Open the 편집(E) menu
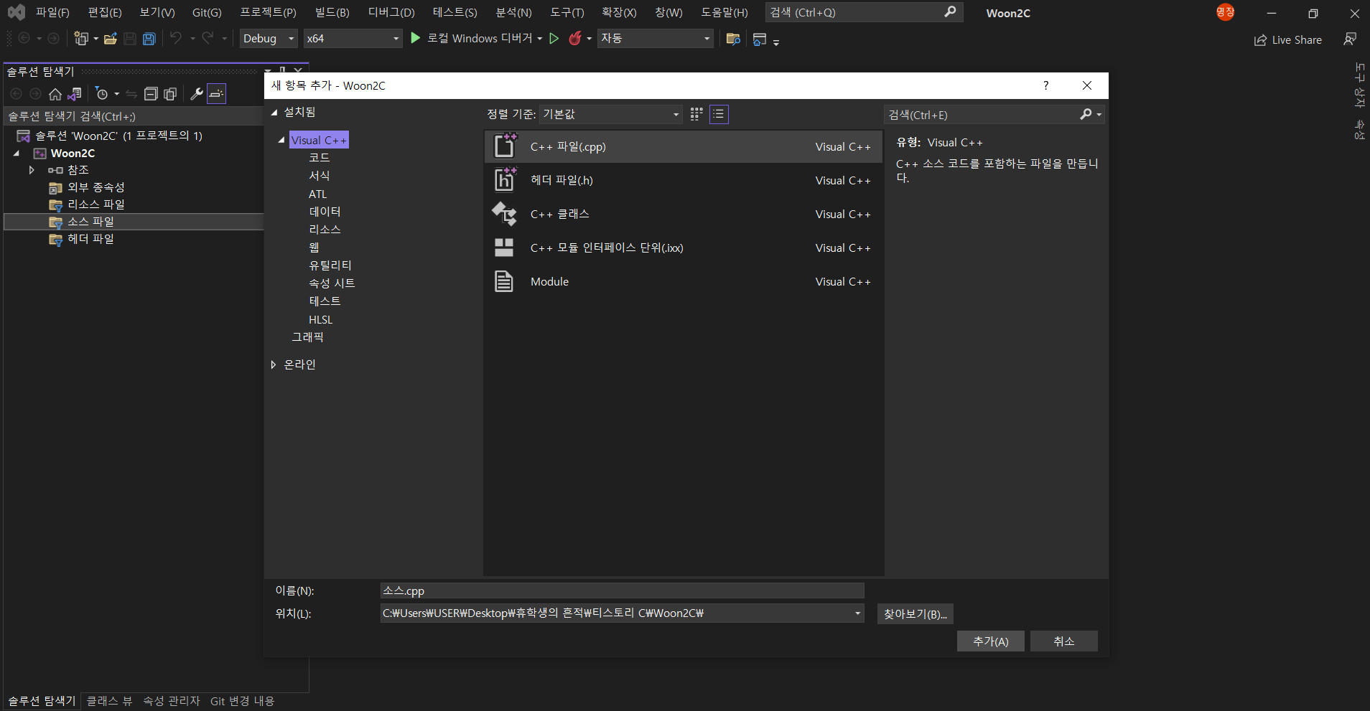This screenshot has width=1370, height=711. point(105,12)
